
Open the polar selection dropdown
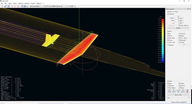point(56,6)
